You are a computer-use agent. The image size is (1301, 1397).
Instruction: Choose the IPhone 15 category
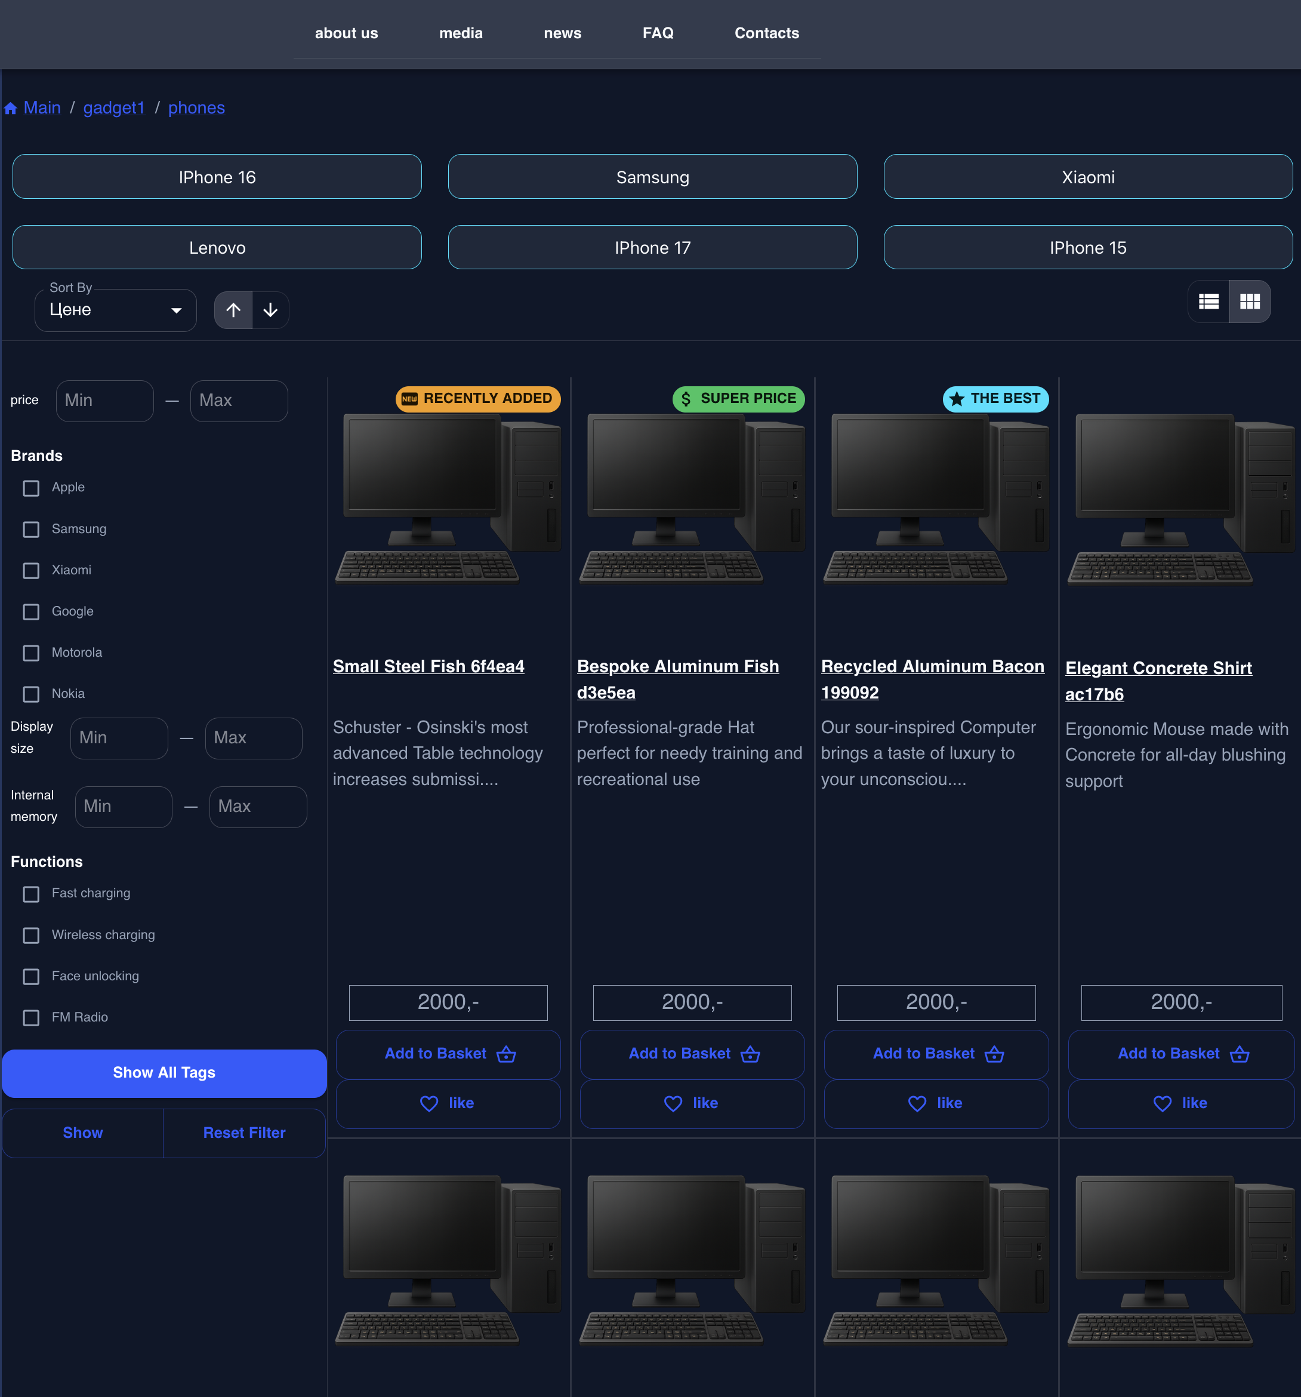(x=1088, y=247)
